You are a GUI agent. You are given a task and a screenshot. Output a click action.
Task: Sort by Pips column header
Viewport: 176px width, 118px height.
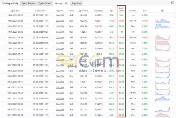(x=111, y=11)
